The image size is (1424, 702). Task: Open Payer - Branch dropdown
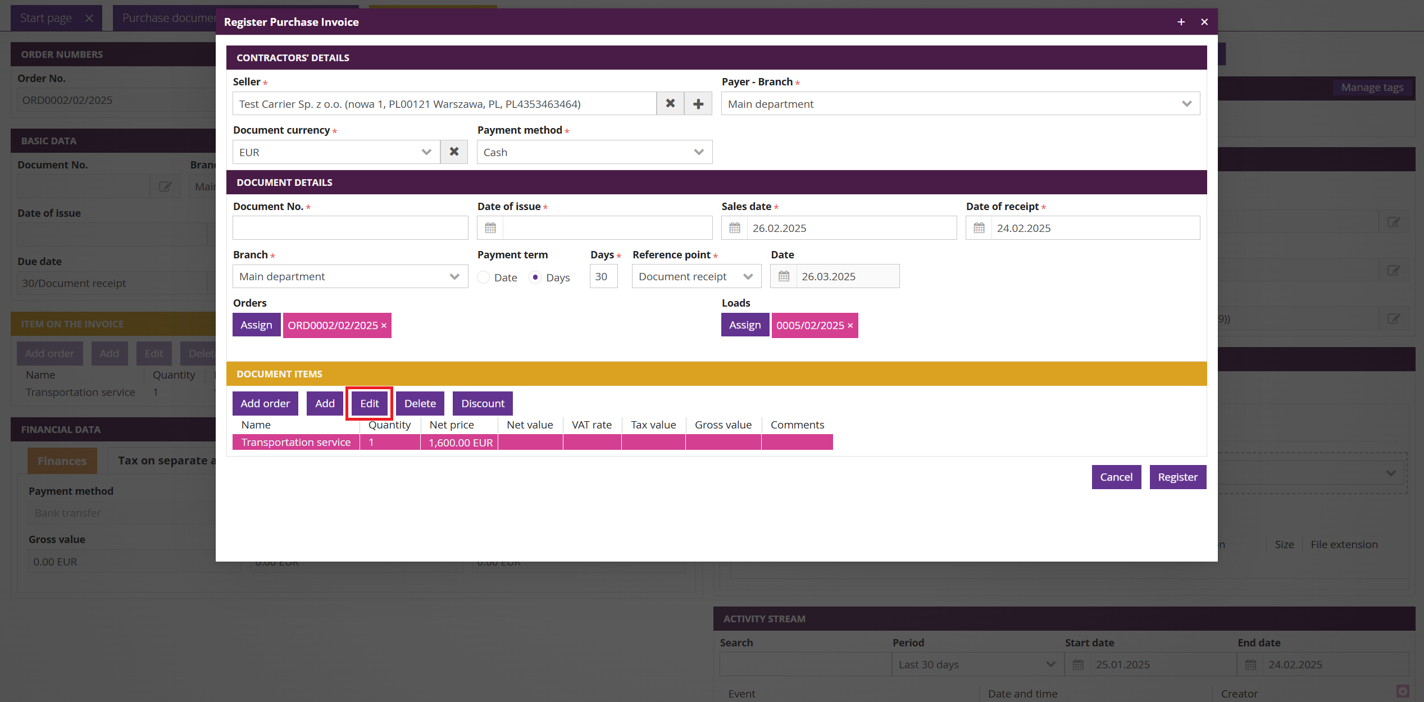(x=960, y=104)
